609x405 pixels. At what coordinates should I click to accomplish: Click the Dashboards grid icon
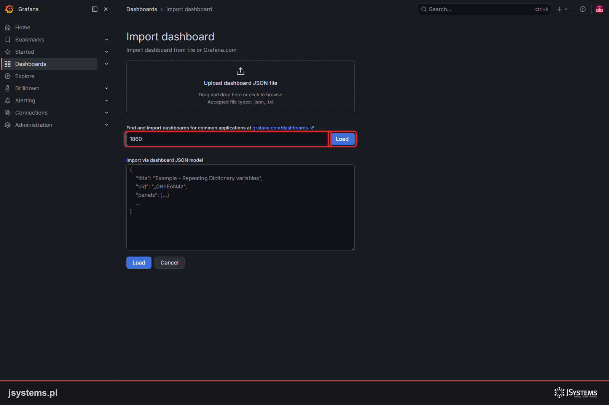point(8,64)
